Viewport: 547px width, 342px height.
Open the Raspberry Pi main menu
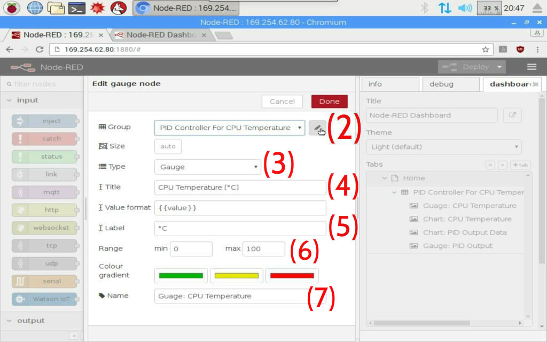point(11,7)
